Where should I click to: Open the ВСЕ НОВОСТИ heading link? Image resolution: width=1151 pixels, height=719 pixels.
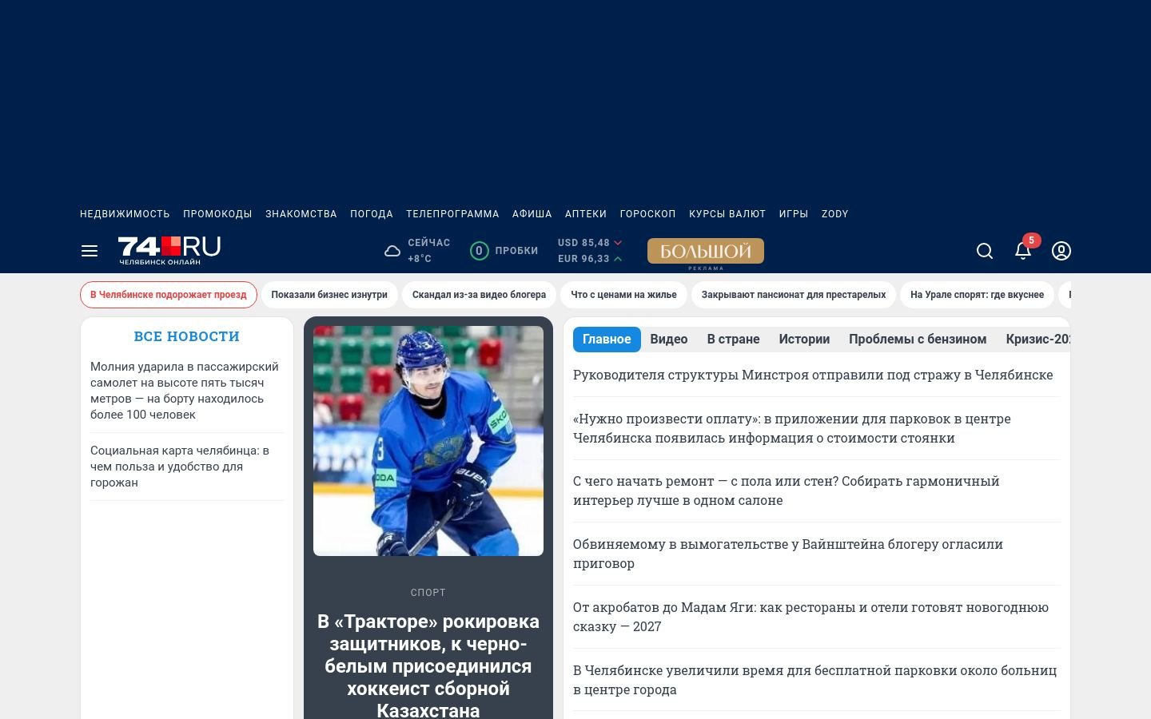187,336
